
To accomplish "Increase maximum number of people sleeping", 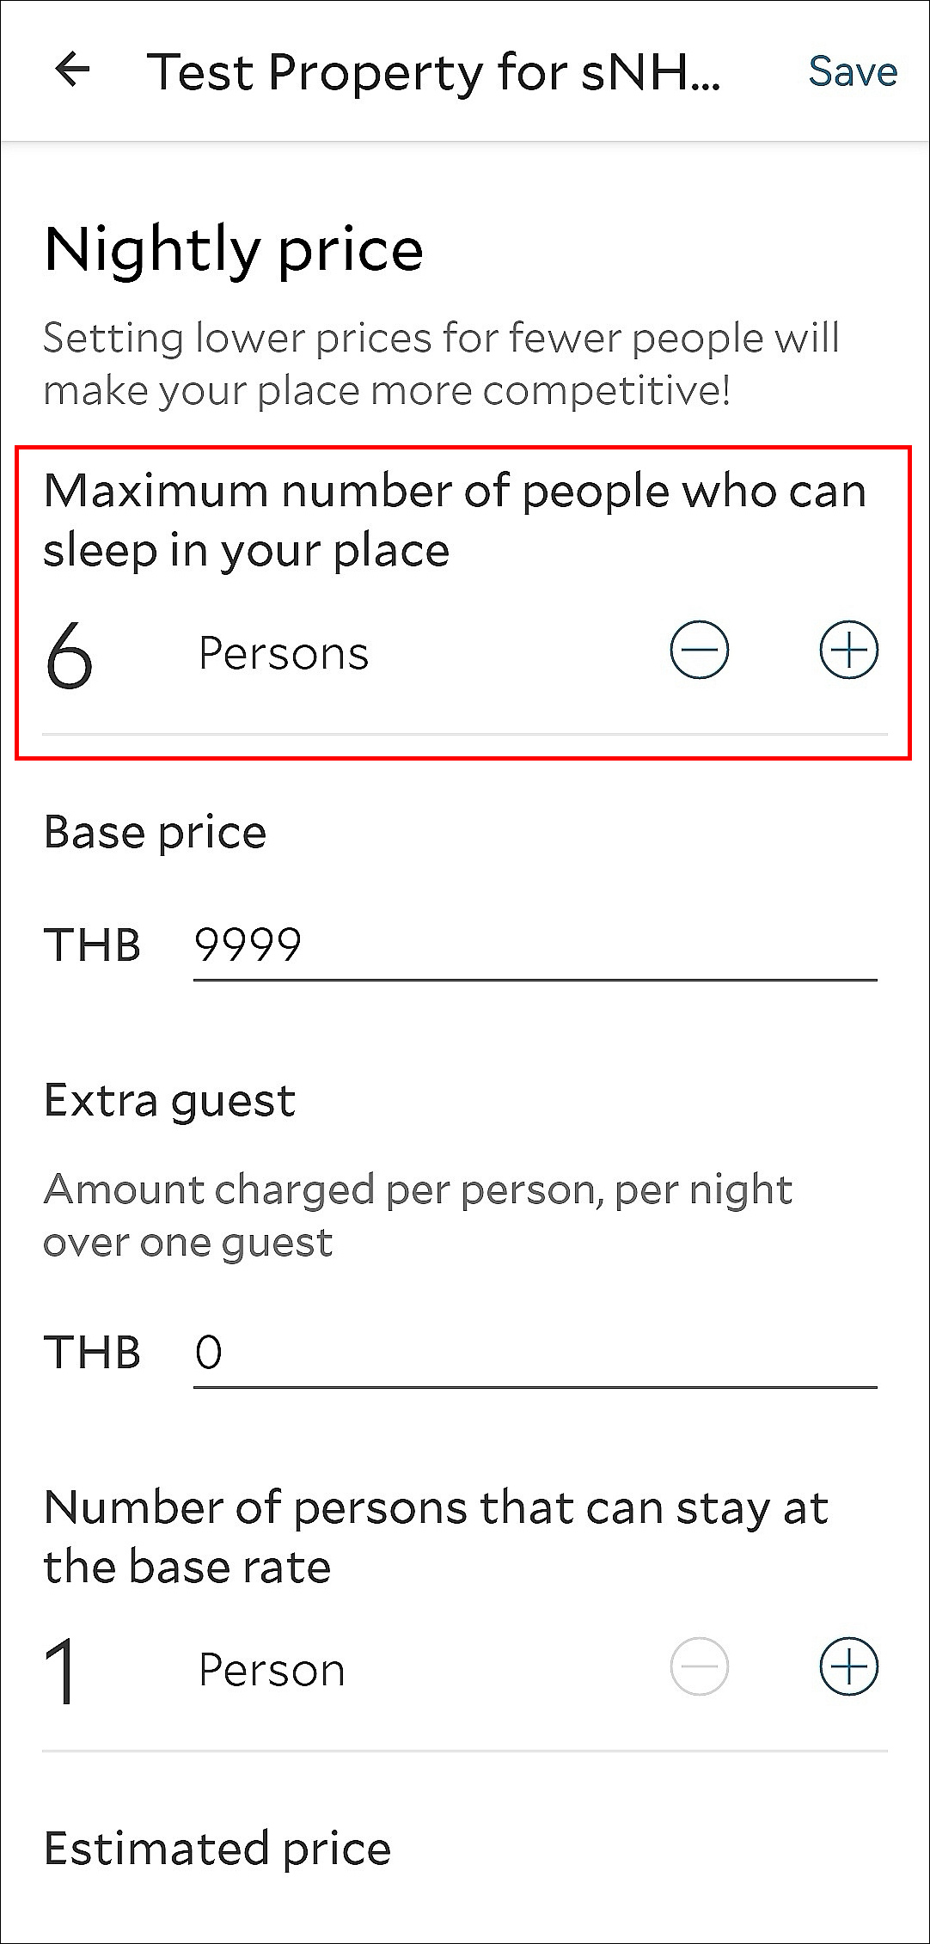I will pos(848,650).
